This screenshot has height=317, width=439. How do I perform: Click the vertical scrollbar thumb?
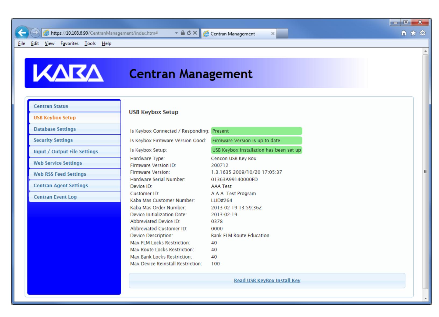(x=425, y=172)
